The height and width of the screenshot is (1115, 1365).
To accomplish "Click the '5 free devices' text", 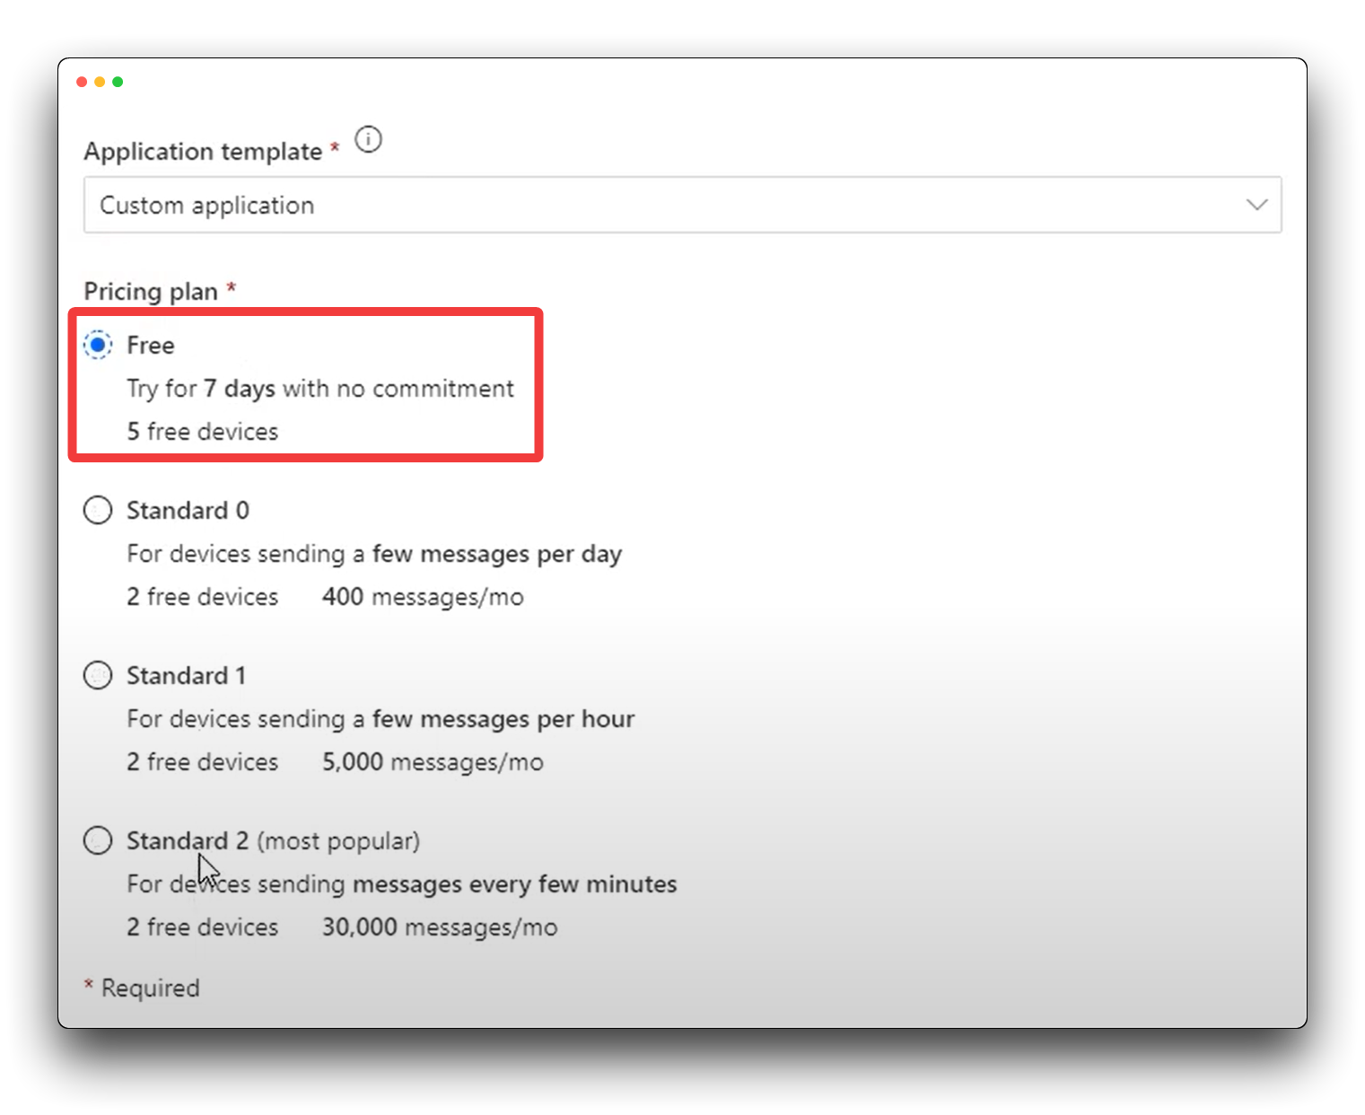I will pyautogui.click(x=203, y=432).
